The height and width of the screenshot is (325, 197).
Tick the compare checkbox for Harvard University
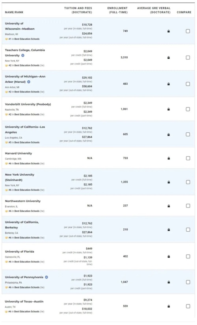[x=188, y=158]
